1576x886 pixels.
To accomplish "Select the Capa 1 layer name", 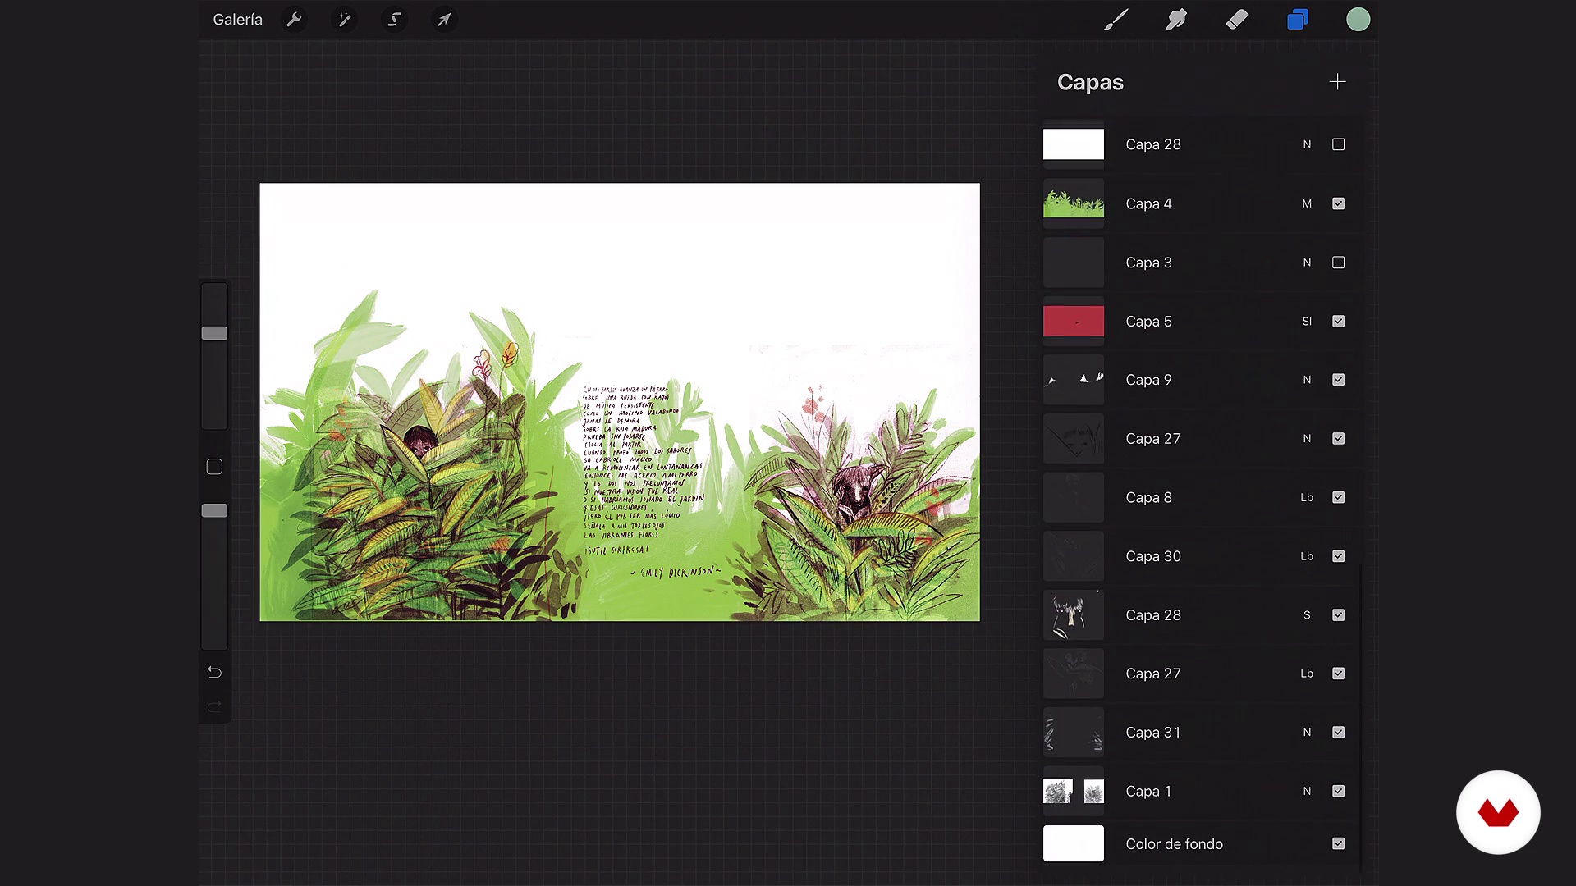I will click(1148, 792).
